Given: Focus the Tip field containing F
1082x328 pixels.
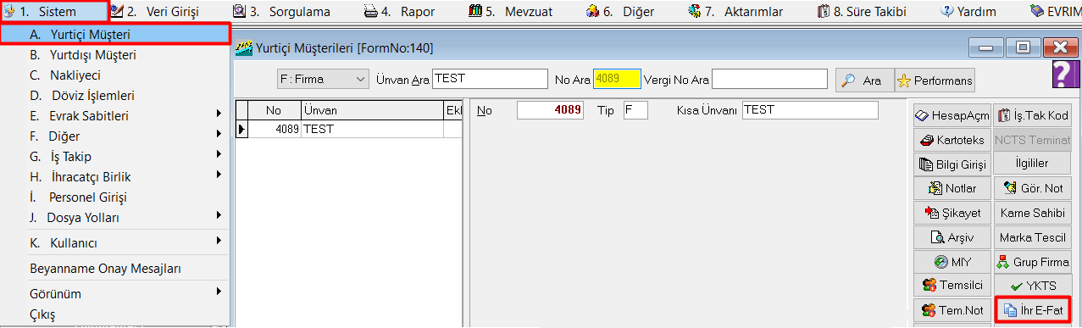Looking at the screenshot, I should [x=635, y=110].
